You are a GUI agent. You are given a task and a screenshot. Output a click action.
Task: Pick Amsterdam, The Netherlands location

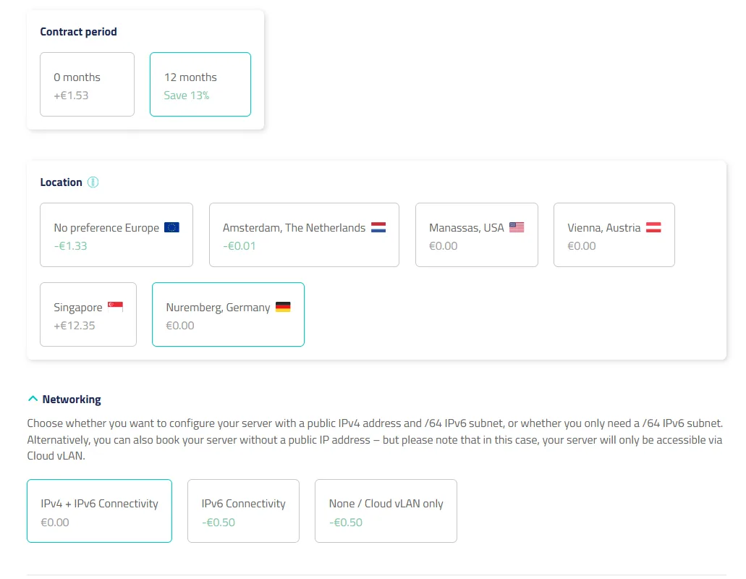[x=304, y=235]
